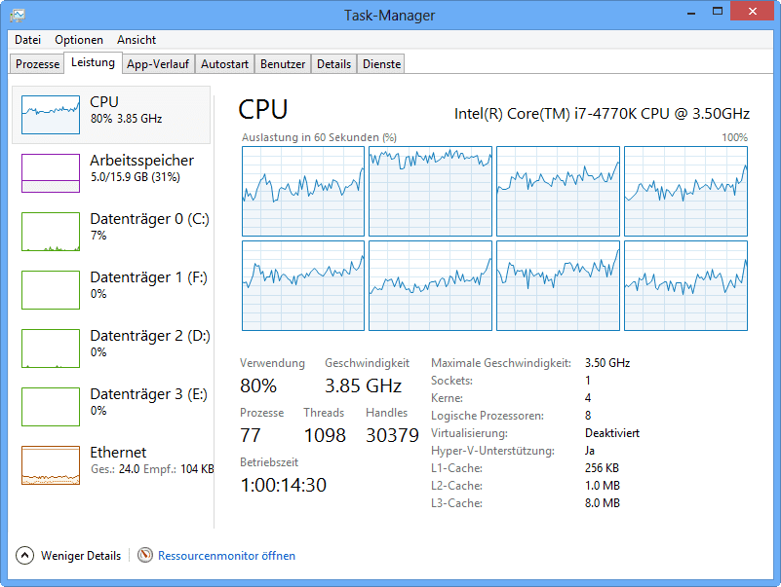Open the Optionen menu

point(79,40)
